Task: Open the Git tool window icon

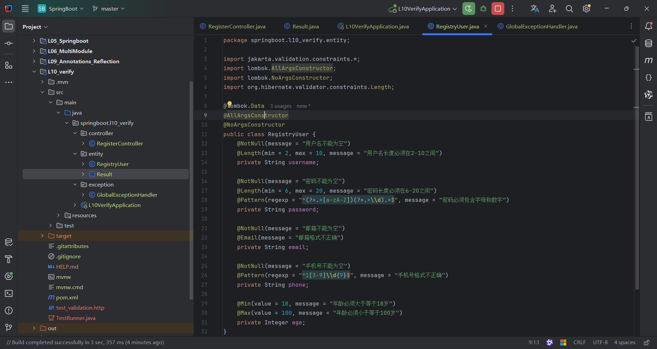Action: point(9,328)
